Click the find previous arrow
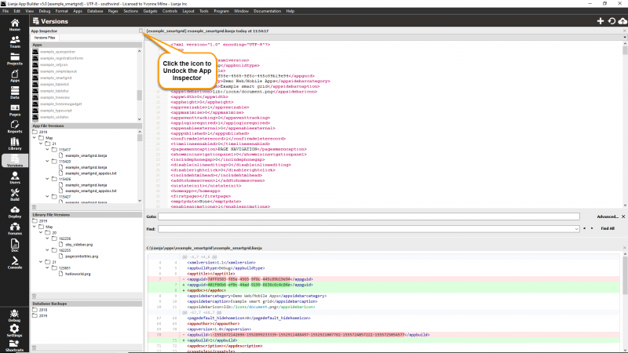The height and width of the screenshot is (353, 628). point(584,228)
